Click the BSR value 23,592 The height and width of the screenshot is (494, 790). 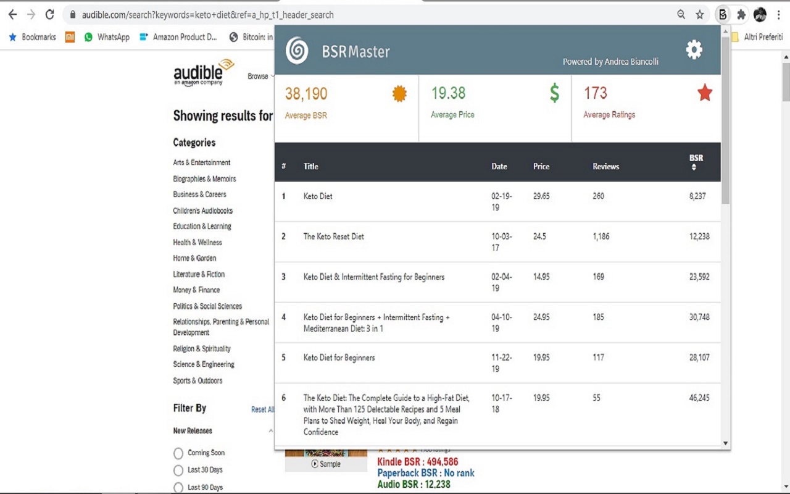click(699, 277)
